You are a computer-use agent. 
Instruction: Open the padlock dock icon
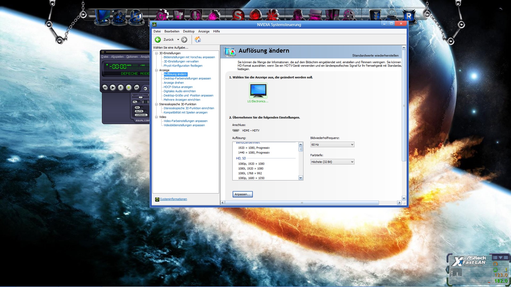(x=392, y=15)
